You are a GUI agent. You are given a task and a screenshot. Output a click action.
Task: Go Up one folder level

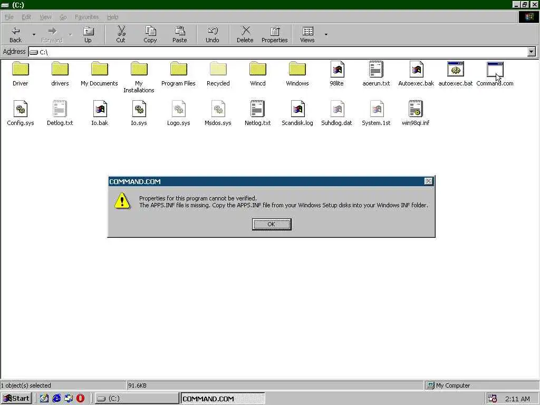pos(88,34)
